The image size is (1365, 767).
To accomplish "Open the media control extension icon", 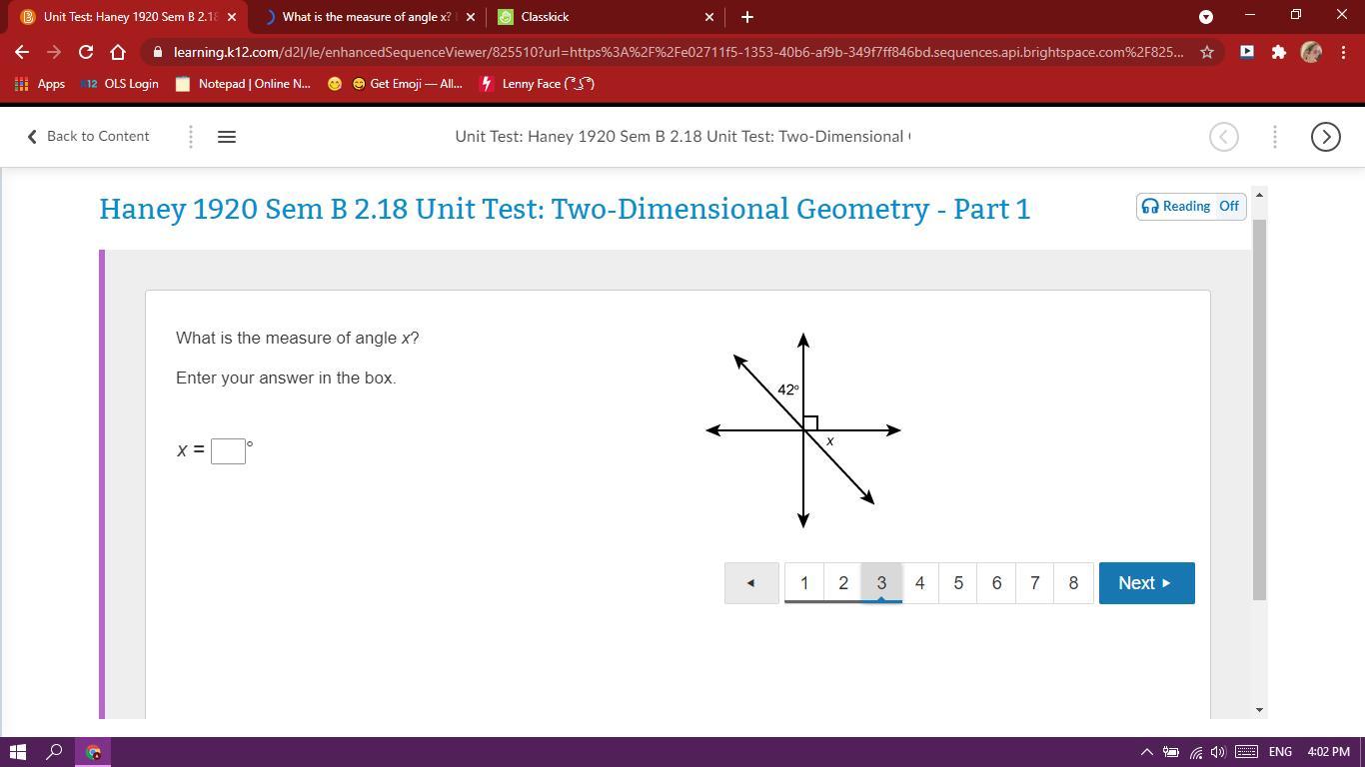I will click(x=1246, y=52).
